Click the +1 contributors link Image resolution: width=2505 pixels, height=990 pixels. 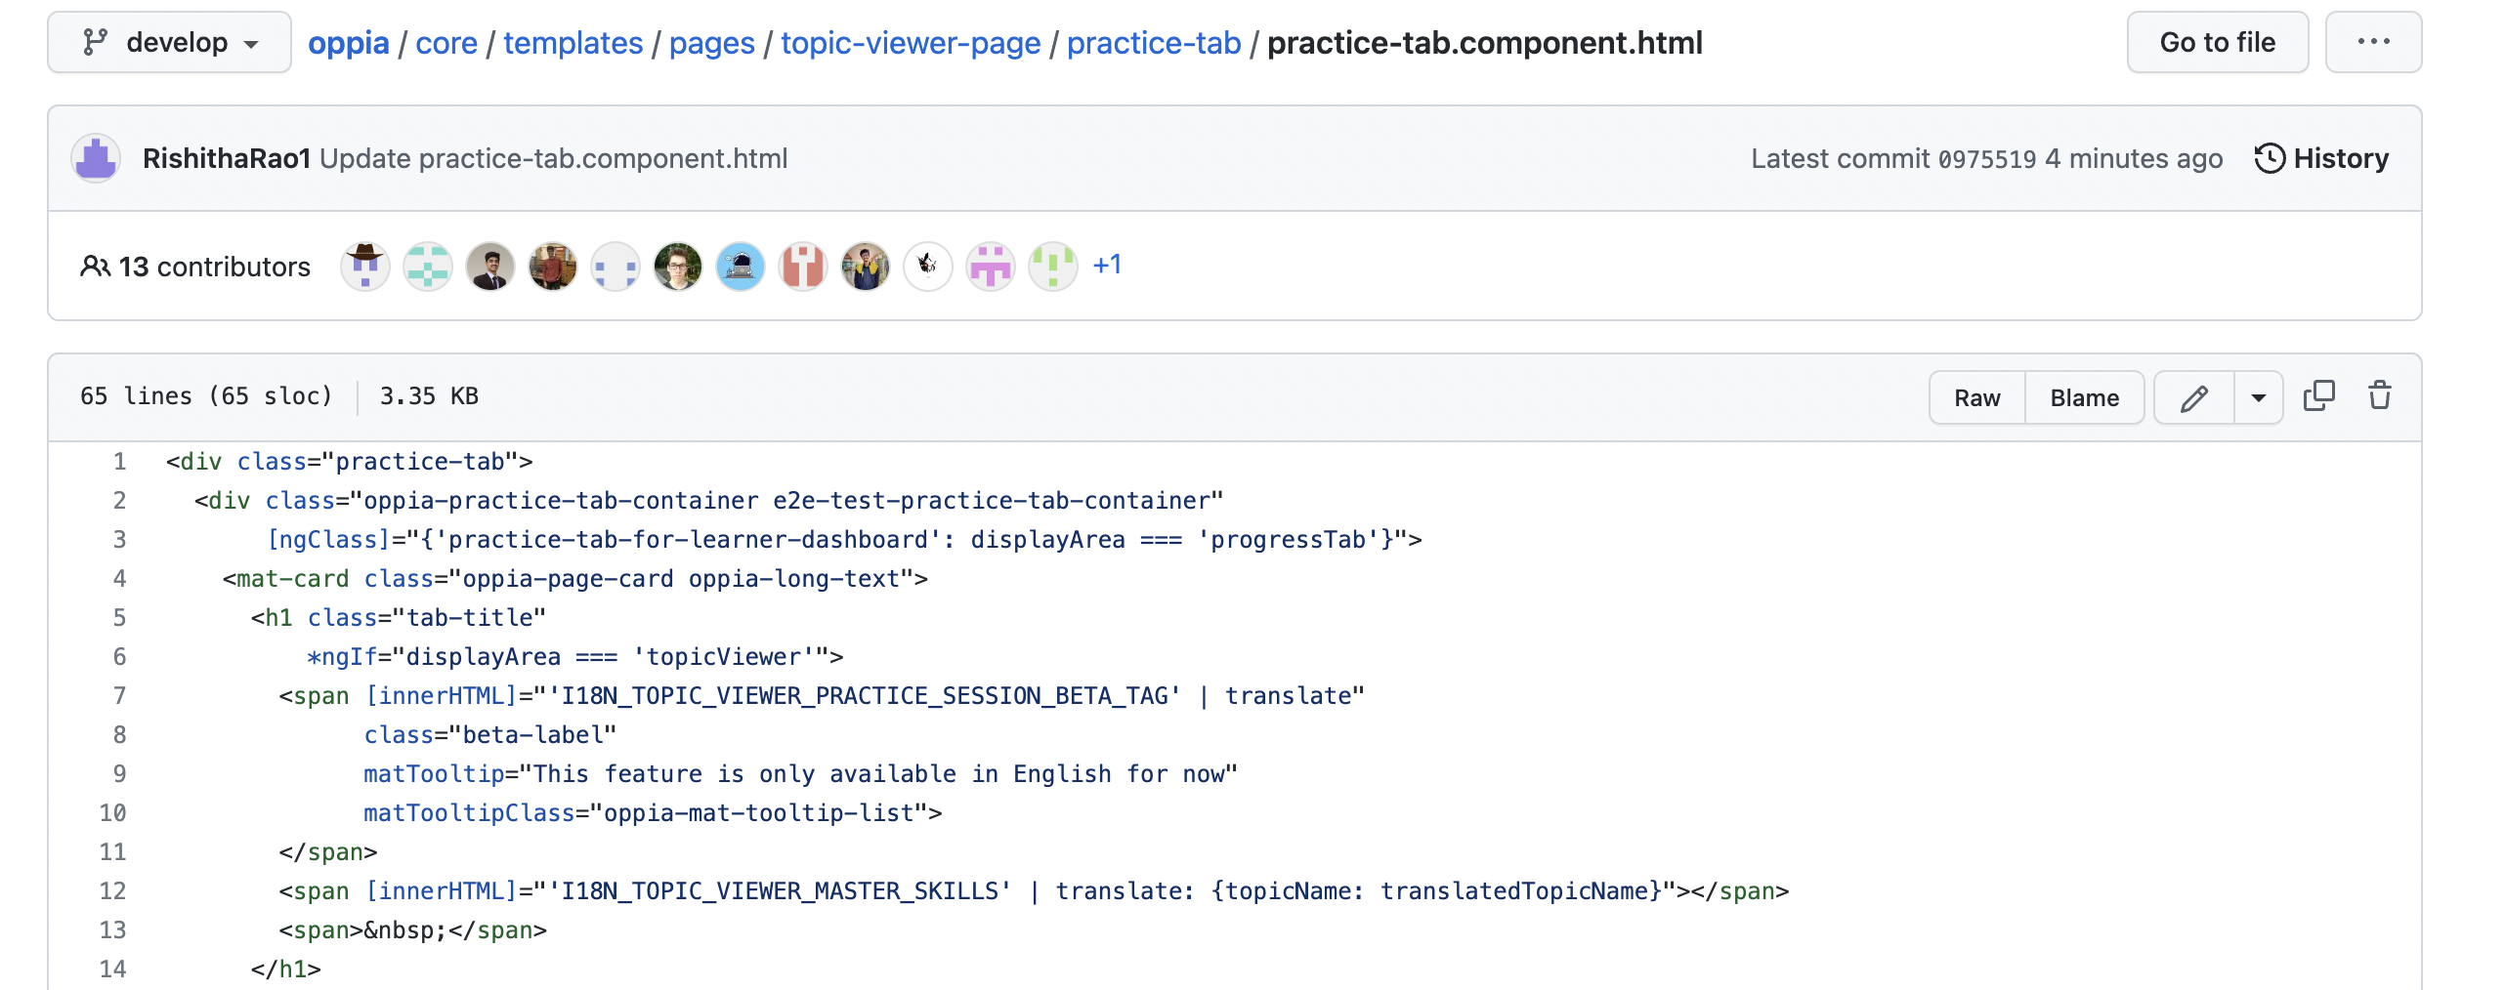[x=1106, y=265]
